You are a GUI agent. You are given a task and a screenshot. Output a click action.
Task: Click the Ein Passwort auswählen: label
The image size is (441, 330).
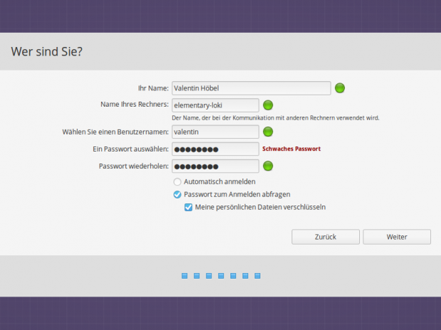[130, 149]
